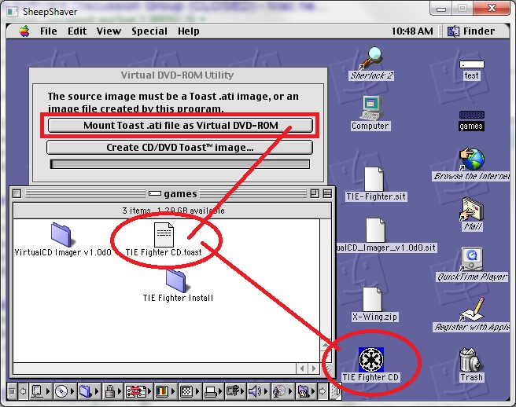The height and width of the screenshot is (407, 516).
Task: Open the Special menu
Action: point(149,31)
